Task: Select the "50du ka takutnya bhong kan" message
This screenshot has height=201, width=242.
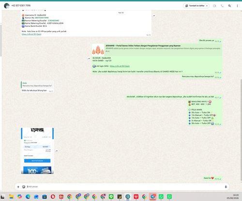Action: [37, 86]
